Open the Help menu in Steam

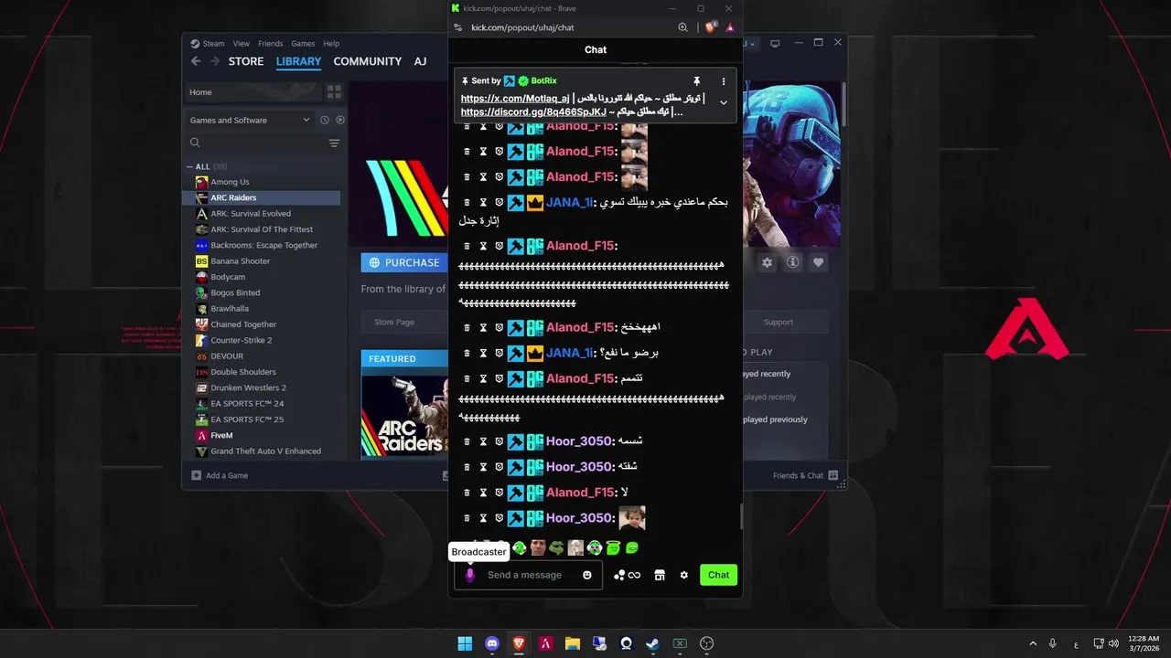point(331,43)
